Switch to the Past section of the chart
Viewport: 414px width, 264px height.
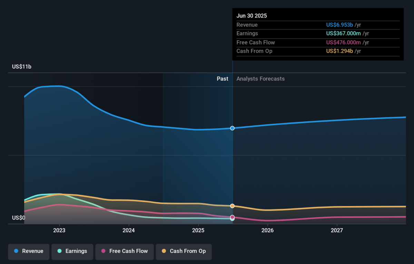223,79
